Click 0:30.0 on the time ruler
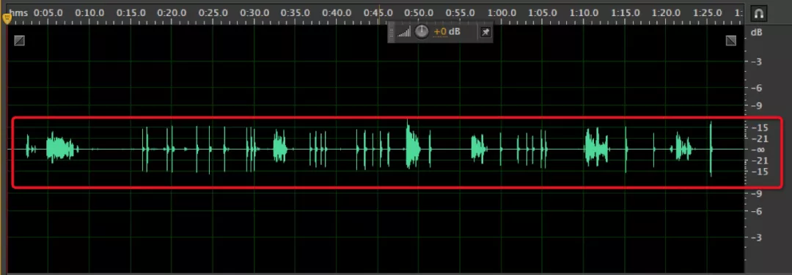This screenshot has width=792, height=275. (x=254, y=13)
